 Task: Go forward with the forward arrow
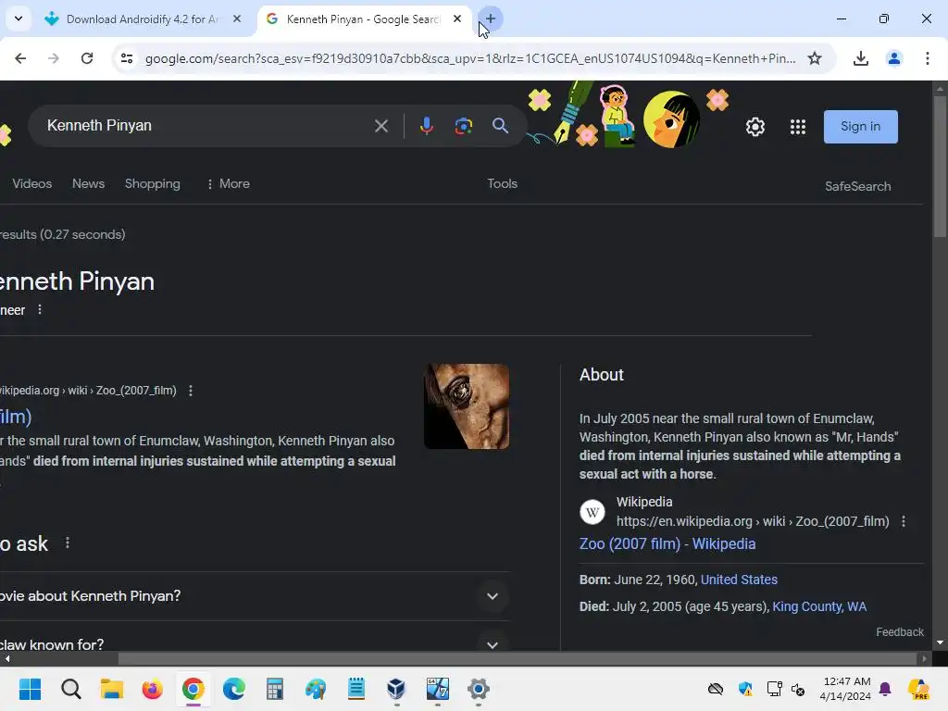[x=53, y=58]
